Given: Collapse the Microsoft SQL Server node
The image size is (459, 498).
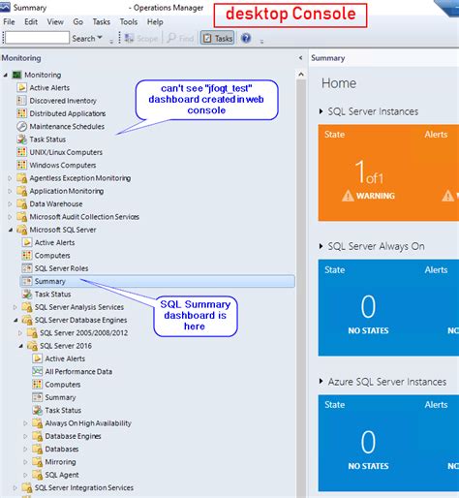Looking at the screenshot, I should 11,230.
